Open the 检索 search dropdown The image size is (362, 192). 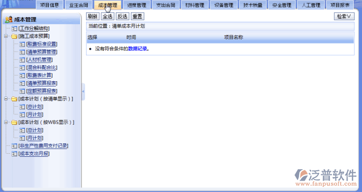click(344, 17)
